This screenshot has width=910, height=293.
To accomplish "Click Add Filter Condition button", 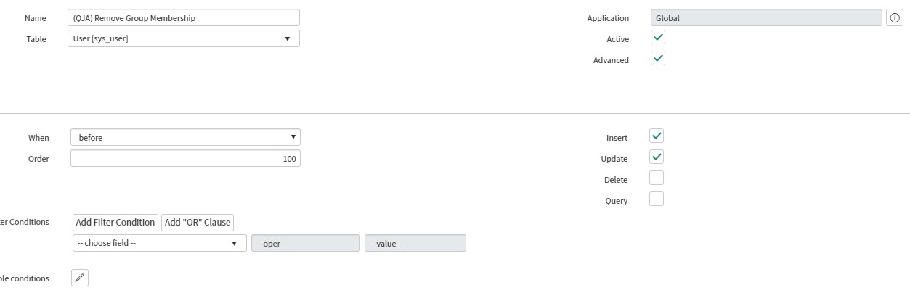I will coord(115,223).
